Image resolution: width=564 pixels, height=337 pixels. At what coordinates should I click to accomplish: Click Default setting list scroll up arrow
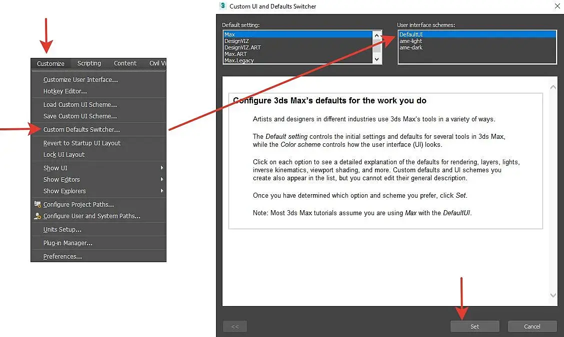pyautogui.click(x=376, y=35)
